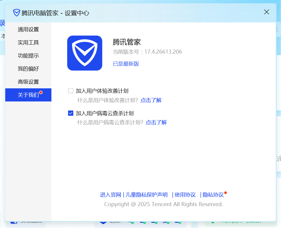The width and height of the screenshot is (281, 228).
Task: Open the 隐私协议 link
Action: click(x=213, y=194)
